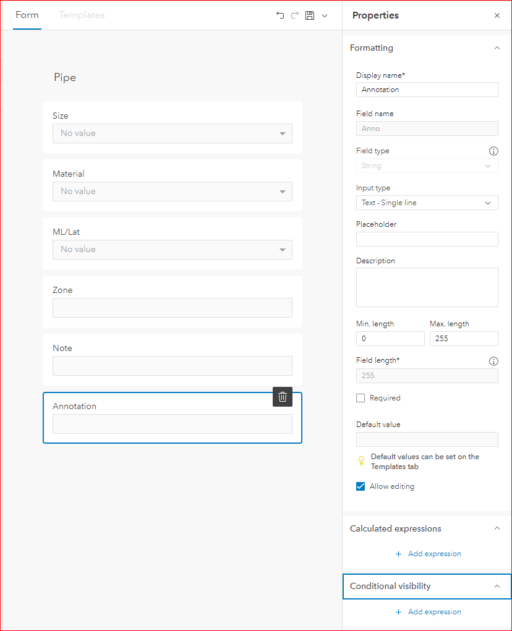This screenshot has width=512, height=631.
Task: Save the Pipe form
Action: (x=310, y=15)
